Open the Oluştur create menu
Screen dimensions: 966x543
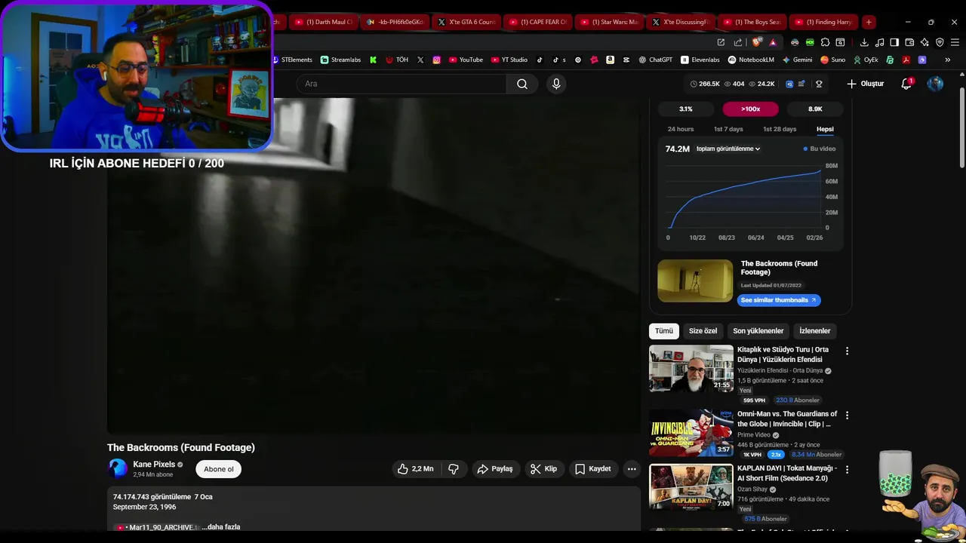tap(866, 84)
